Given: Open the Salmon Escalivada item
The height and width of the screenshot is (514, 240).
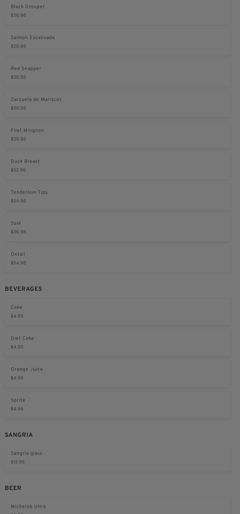Looking at the screenshot, I should click(118, 42).
